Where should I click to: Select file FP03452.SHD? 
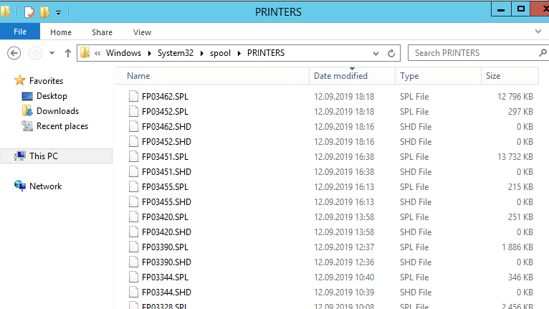[166, 141]
